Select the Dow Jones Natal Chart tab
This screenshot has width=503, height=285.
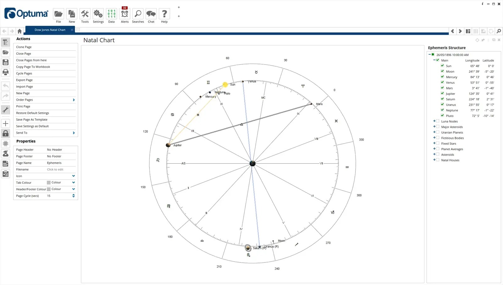(x=50, y=30)
